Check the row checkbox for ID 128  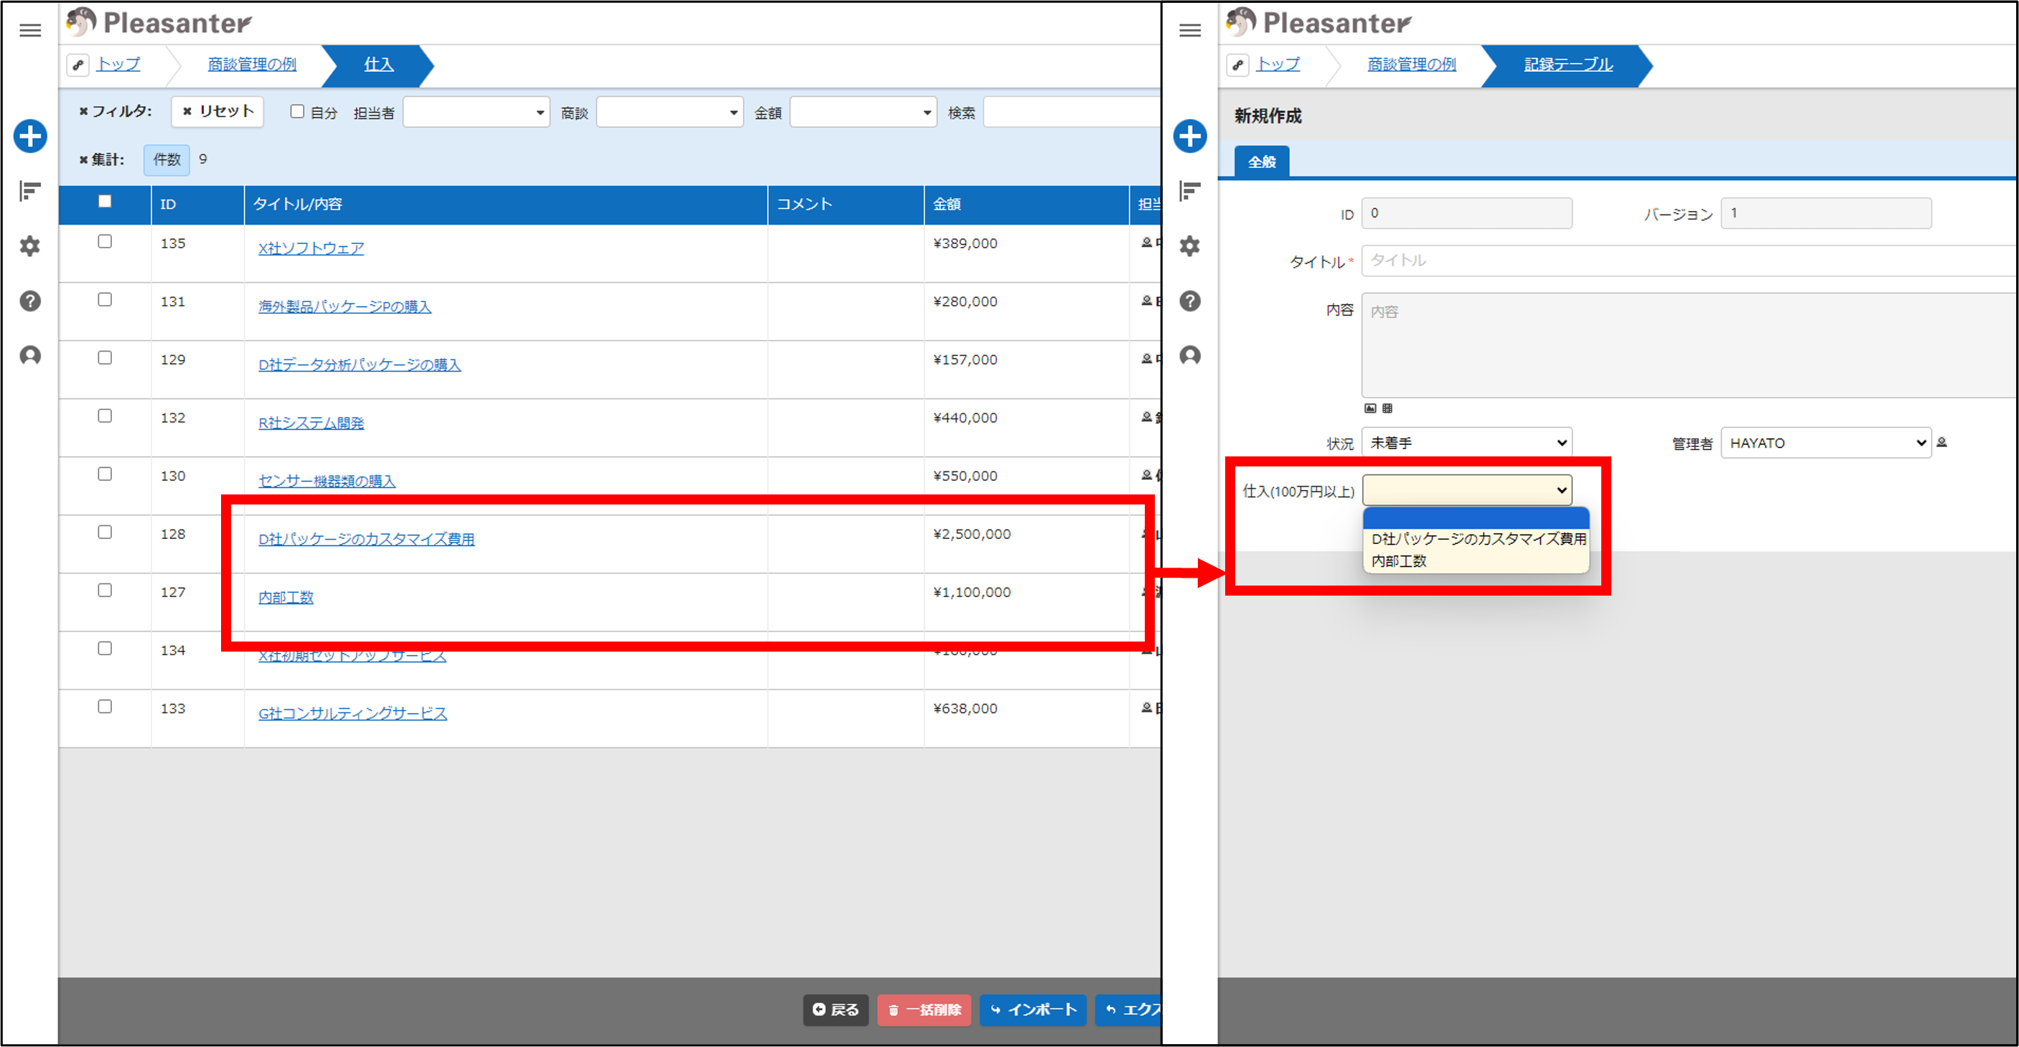105,532
